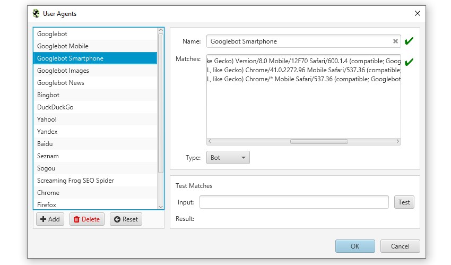Open the Type dropdown set to Bot

pyautogui.click(x=228, y=158)
